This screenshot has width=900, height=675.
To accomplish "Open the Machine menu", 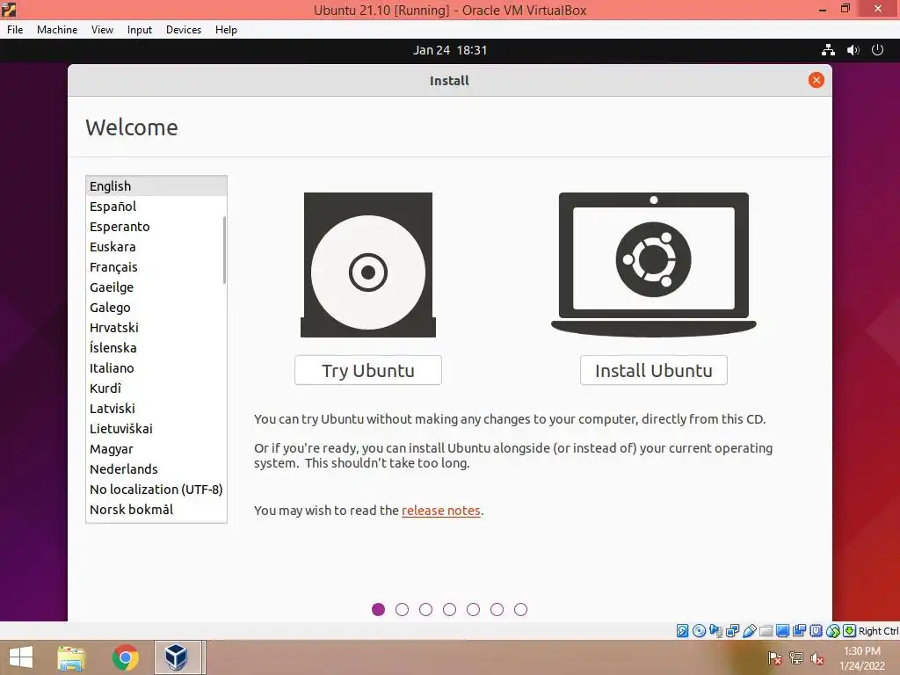I will click(x=57, y=29).
